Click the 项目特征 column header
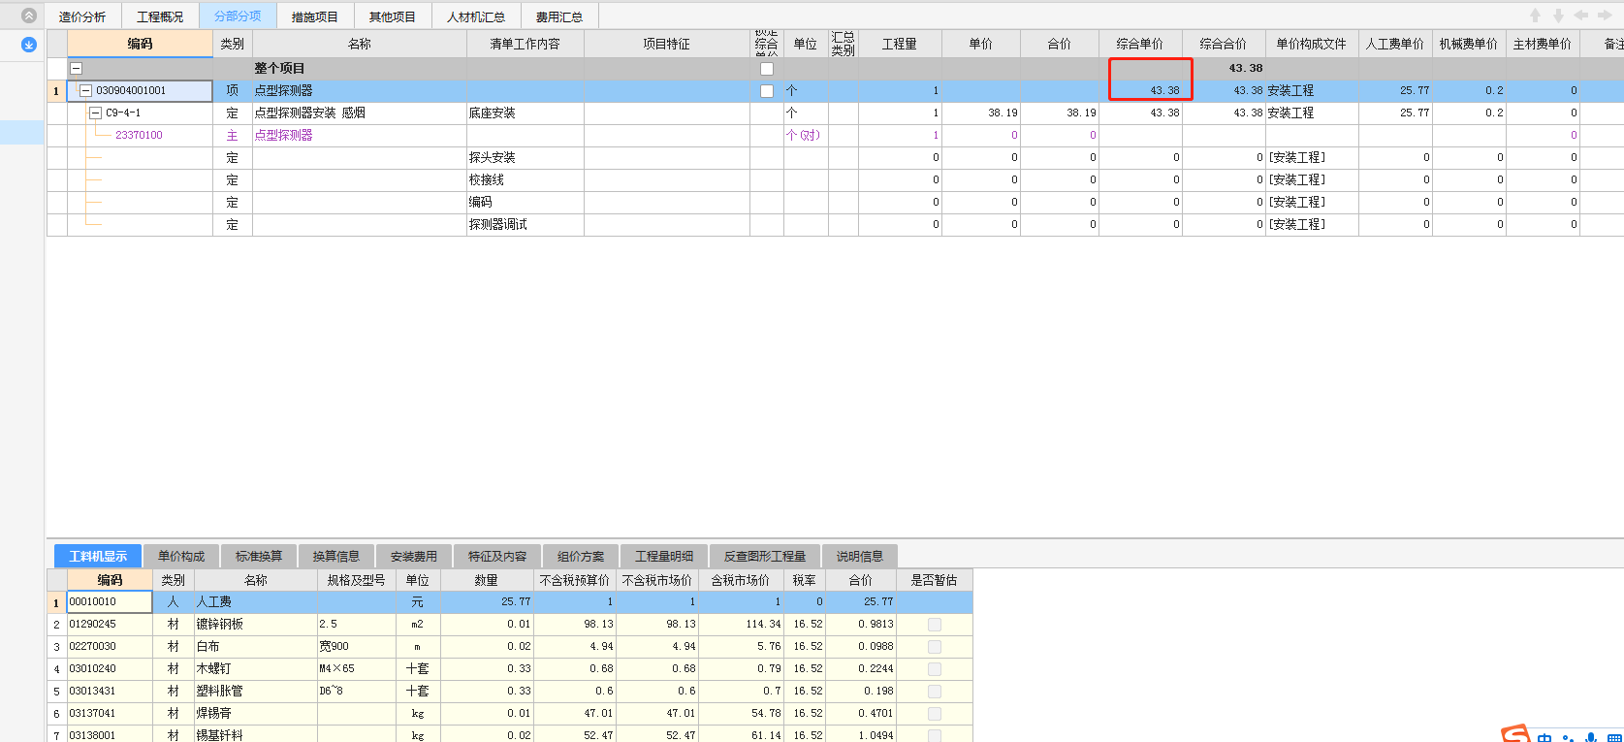This screenshot has height=742, width=1624. [667, 44]
